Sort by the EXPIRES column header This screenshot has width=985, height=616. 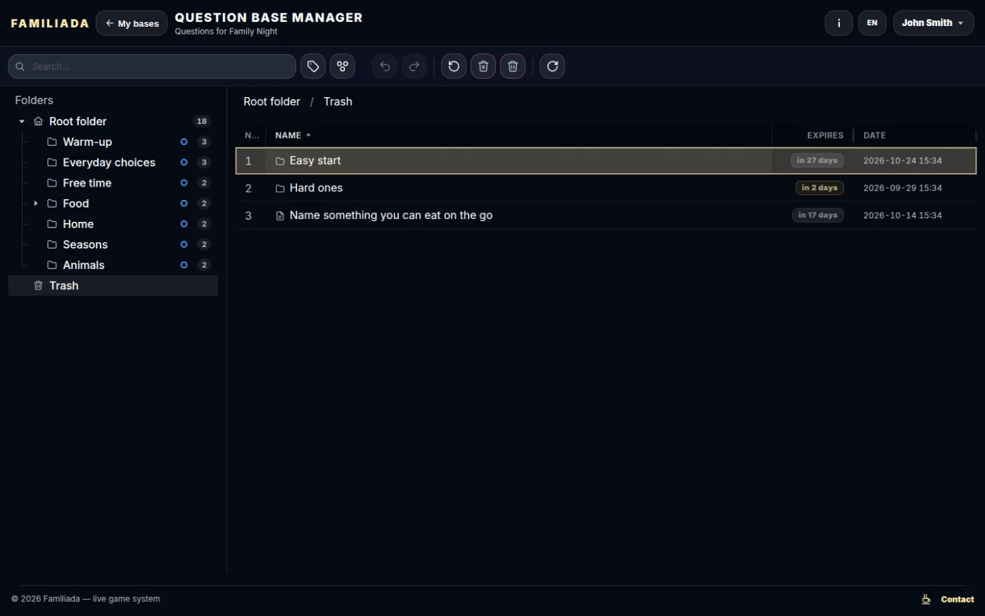click(x=825, y=135)
